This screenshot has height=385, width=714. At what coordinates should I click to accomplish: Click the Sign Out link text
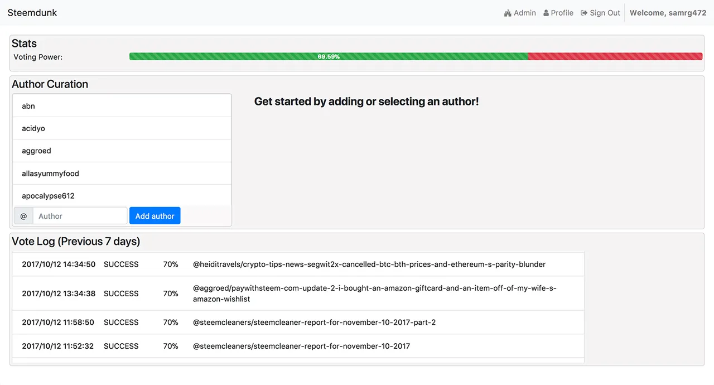pos(605,13)
